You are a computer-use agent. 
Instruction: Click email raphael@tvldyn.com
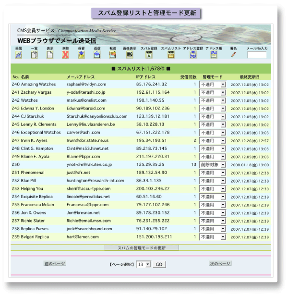(x=86, y=84)
